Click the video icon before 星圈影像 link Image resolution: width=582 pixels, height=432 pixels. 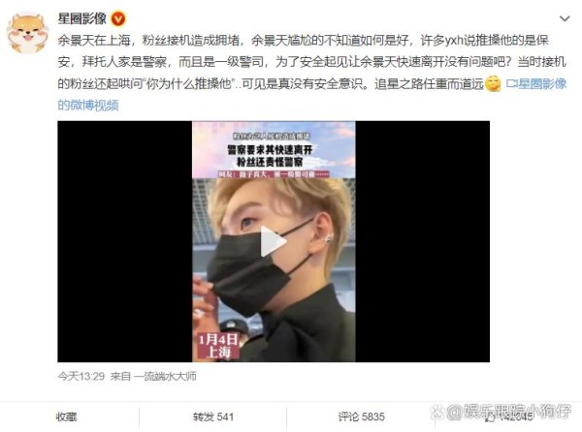[x=511, y=84]
